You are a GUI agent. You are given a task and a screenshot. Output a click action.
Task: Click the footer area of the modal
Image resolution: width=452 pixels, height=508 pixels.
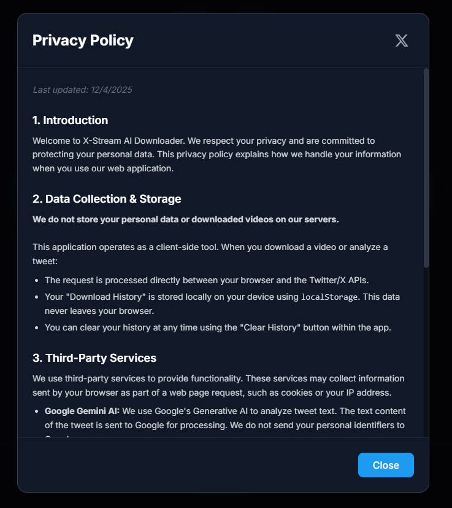(184, 465)
